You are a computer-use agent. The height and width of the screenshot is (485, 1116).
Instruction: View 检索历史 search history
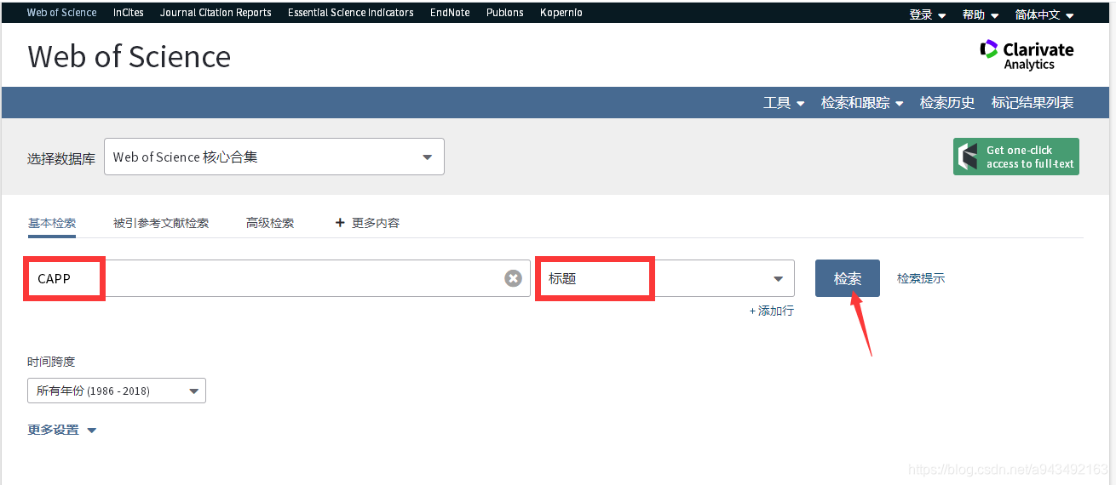(x=947, y=103)
